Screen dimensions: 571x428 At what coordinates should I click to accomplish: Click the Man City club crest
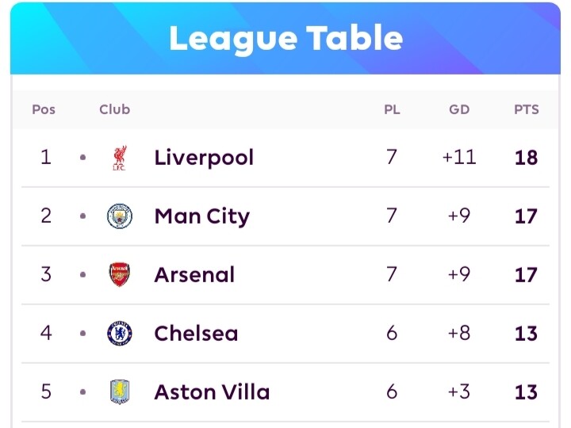[x=120, y=216]
